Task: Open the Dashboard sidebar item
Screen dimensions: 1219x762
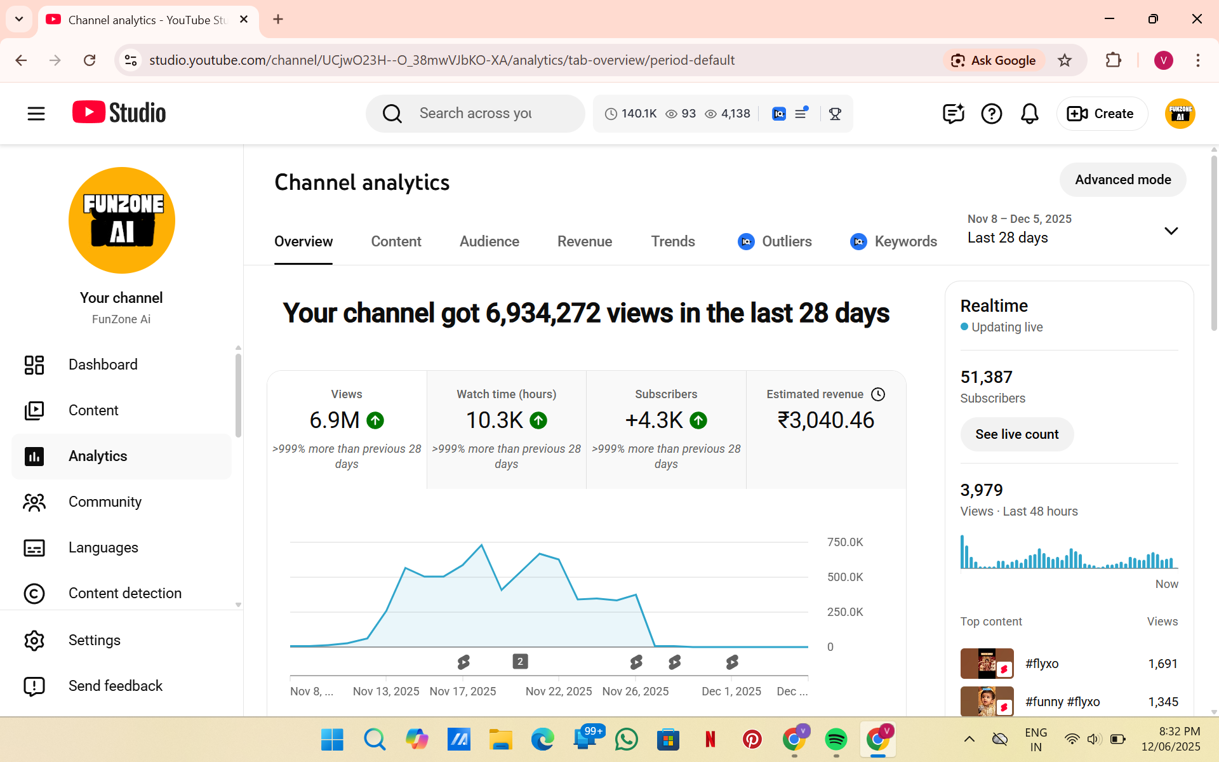Action: click(x=103, y=364)
